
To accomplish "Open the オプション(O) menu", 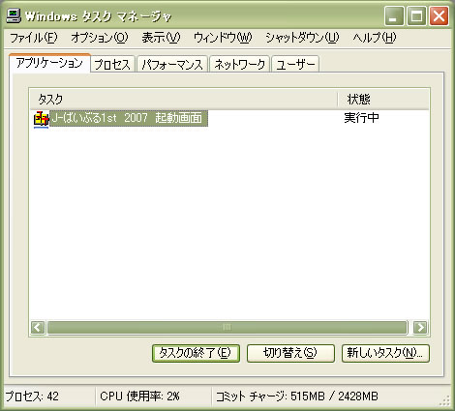I will 100,38.
